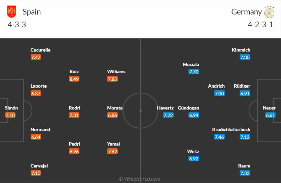This screenshot has width=281, height=183.
Task: Click Laporte's 6.87 rating badge
Action: tap(36, 93)
